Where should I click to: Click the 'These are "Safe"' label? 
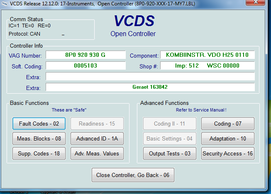click(x=69, y=110)
